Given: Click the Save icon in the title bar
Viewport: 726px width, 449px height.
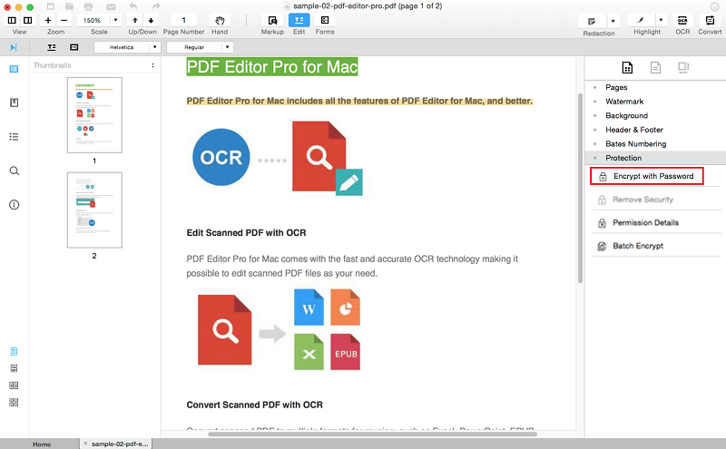Looking at the screenshot, I should (x=51, y=6).
